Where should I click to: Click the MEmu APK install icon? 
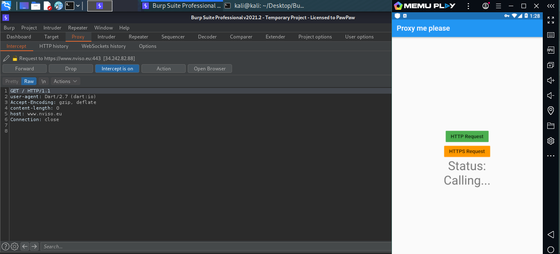pos(551,50)
